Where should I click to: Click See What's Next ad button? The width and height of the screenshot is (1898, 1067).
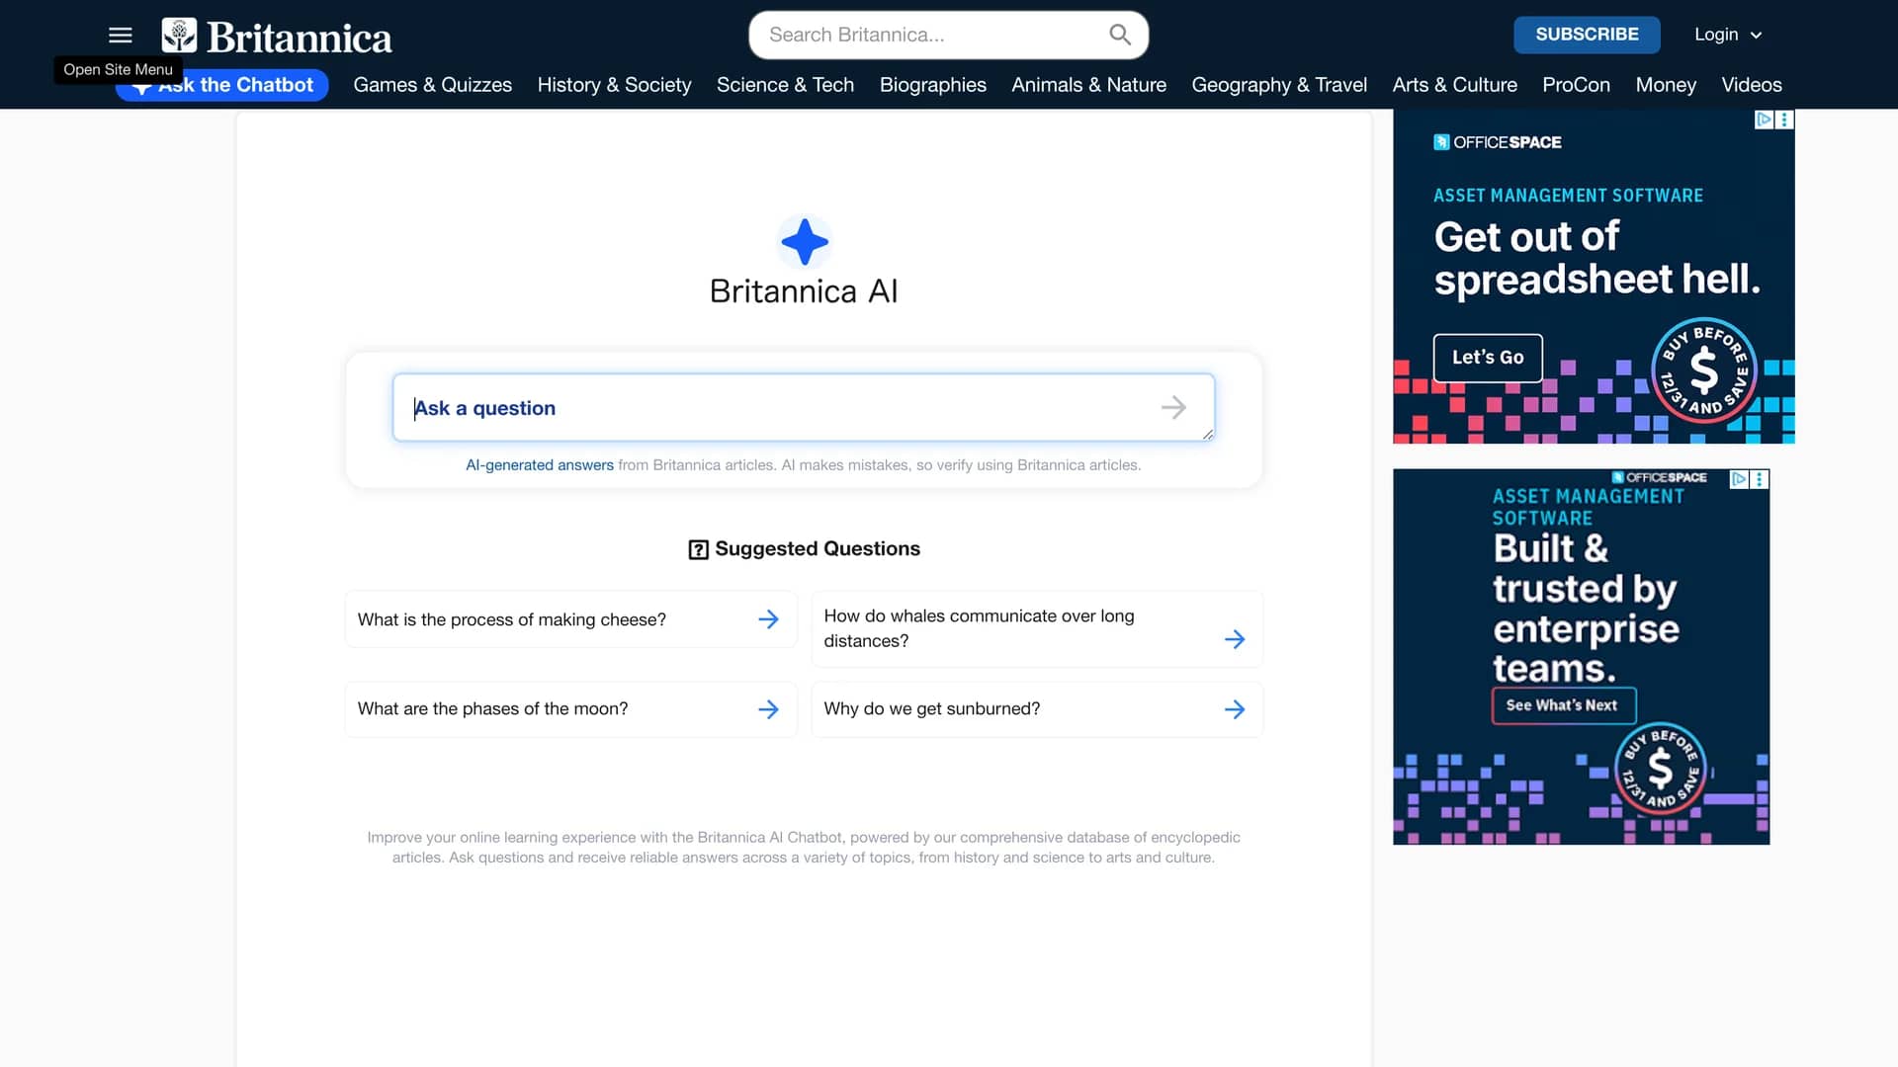[x=1564, y=705]
